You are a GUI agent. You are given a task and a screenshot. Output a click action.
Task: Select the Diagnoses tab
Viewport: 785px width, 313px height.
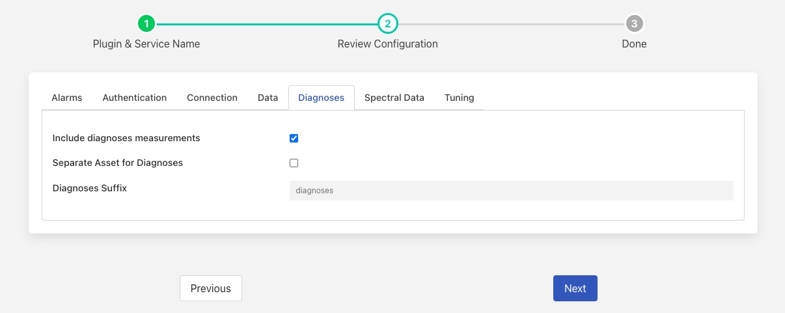[x=321, y=98]
